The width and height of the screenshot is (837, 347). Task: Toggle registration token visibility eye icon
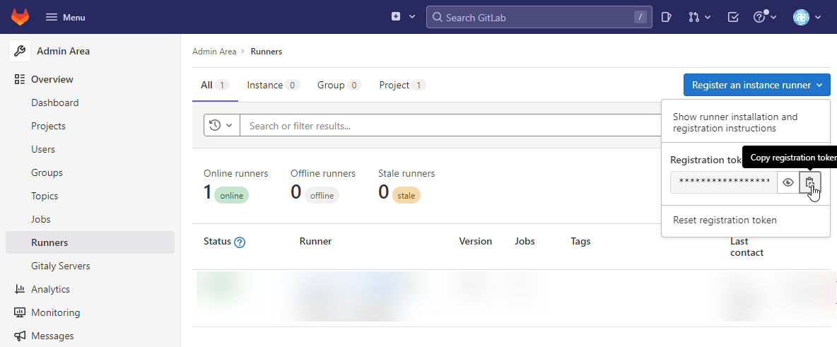pos(788,182)
